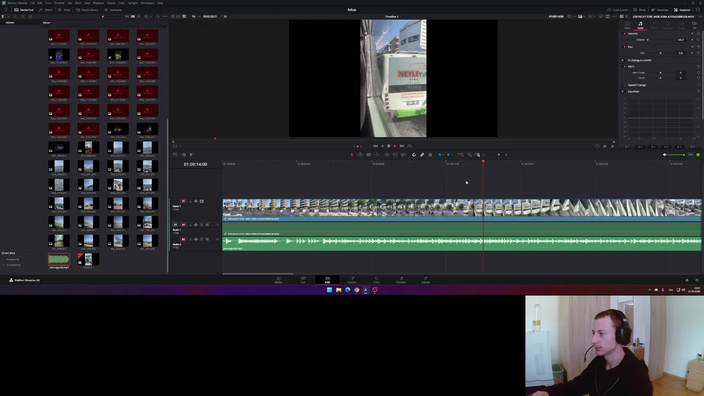Switch media pool to thumbnail view
This screenshot has height=396, width=704.
[133, 16]
